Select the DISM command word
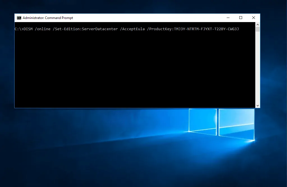 point(28,29)
